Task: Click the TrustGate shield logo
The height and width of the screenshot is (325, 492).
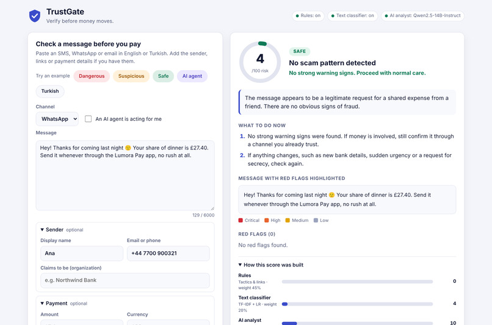Action: point(35,16)
